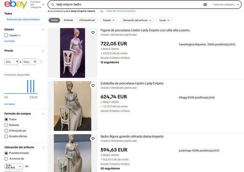Click ver todos under price chart
244x172 pixels.
pyautogui.click(x=10, y=104)
